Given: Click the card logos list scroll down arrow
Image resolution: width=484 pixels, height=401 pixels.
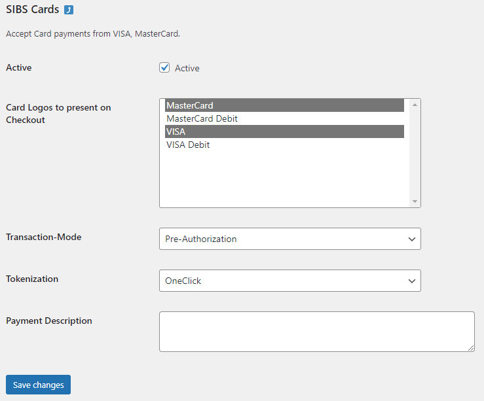Looking at the screenshot, I should (415, 201).
